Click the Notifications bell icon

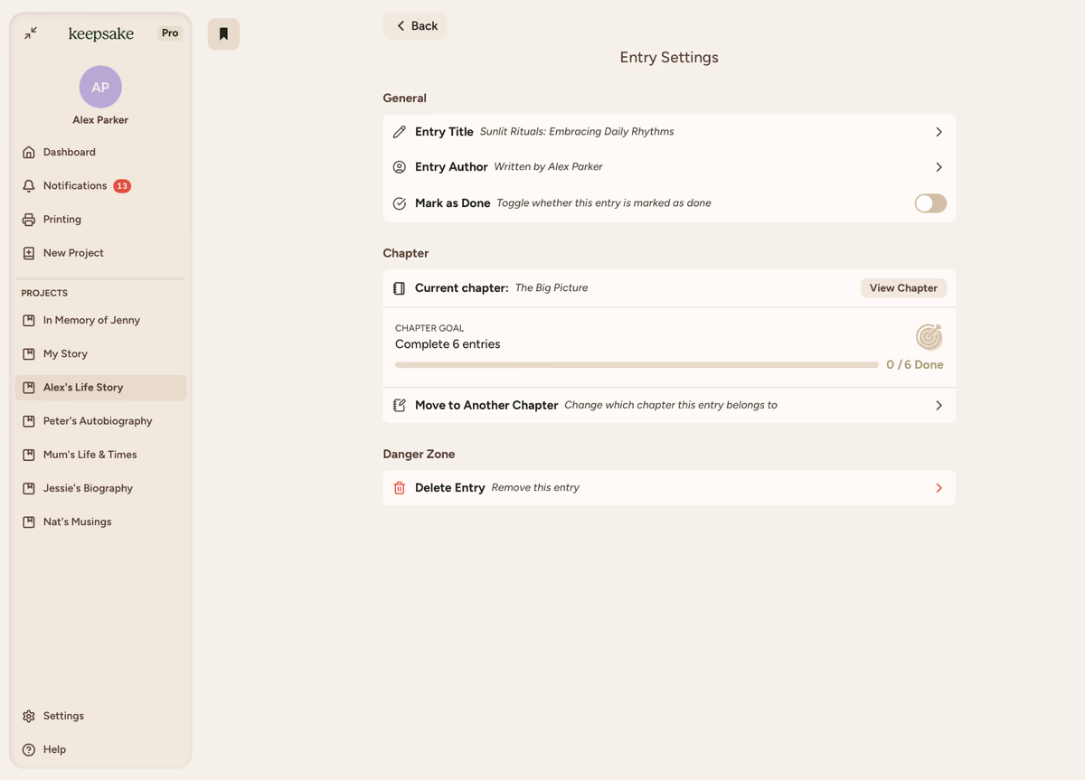click(29, 186)
